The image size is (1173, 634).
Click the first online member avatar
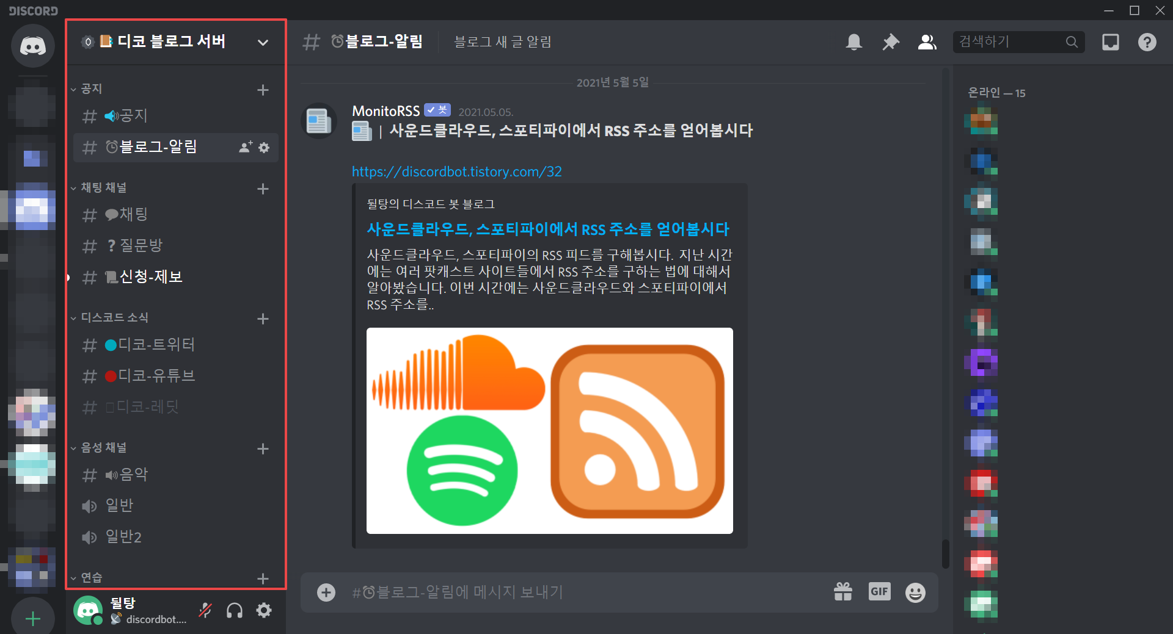[981, 121]
